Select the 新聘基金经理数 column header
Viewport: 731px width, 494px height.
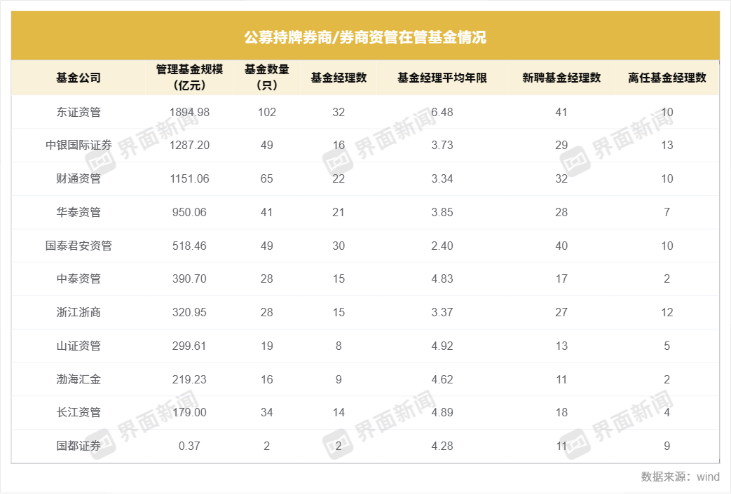click(561, 78)
